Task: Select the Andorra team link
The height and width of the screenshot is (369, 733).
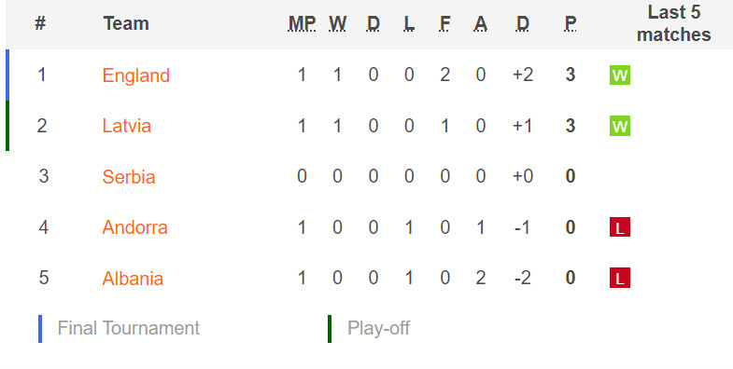Action: coord(134,227)
